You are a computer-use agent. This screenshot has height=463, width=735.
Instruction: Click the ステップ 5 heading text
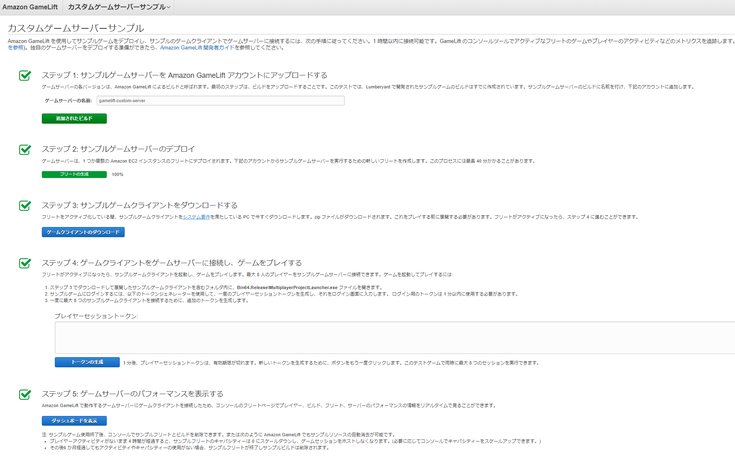click(132, 394)
